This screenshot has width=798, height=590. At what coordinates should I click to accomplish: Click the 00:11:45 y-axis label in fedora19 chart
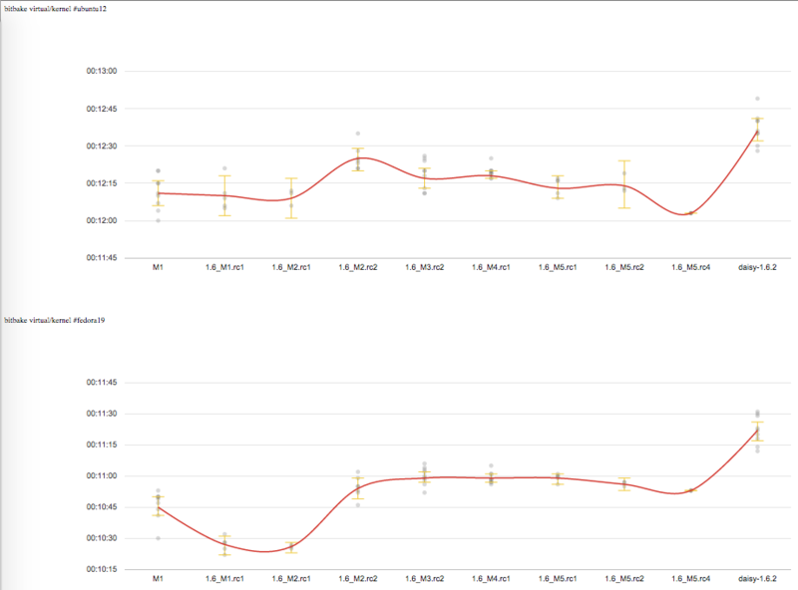(x=103, y=383)
